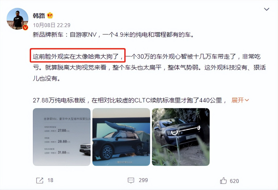This screenshot has height=190, width=278.
Task: Click the post timestamp 10月08日 22:29
Action: tap(51, 25)
